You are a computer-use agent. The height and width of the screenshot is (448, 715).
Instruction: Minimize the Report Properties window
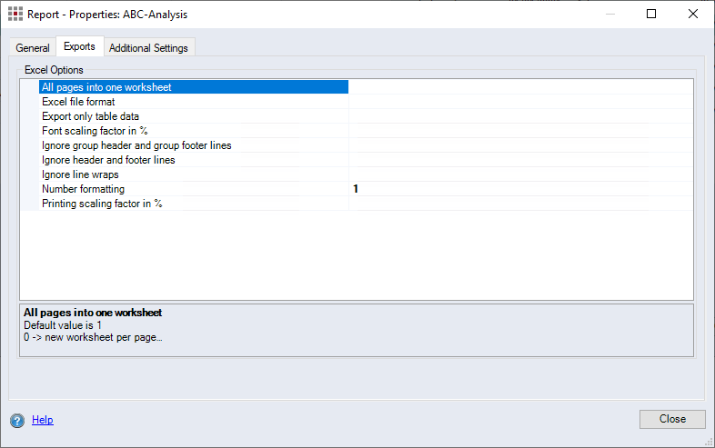point(609,15)
